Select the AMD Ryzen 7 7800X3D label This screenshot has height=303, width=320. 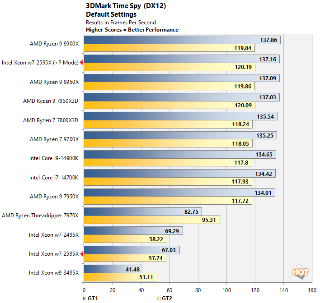pos(51,120)
